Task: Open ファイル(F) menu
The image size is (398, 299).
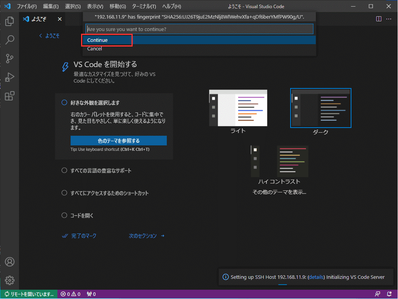Action: tap(27, 6)
